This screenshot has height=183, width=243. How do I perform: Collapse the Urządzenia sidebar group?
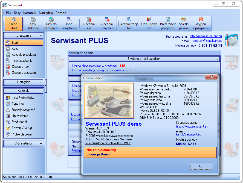(x=24, y=36)
